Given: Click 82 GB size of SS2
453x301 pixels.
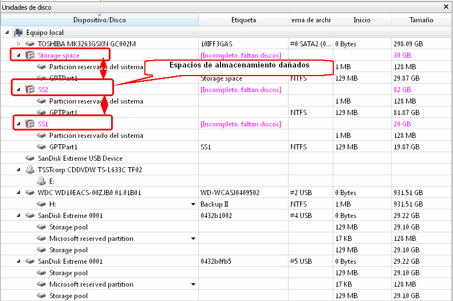Looking at the screenshot, I should pos(402,90).
